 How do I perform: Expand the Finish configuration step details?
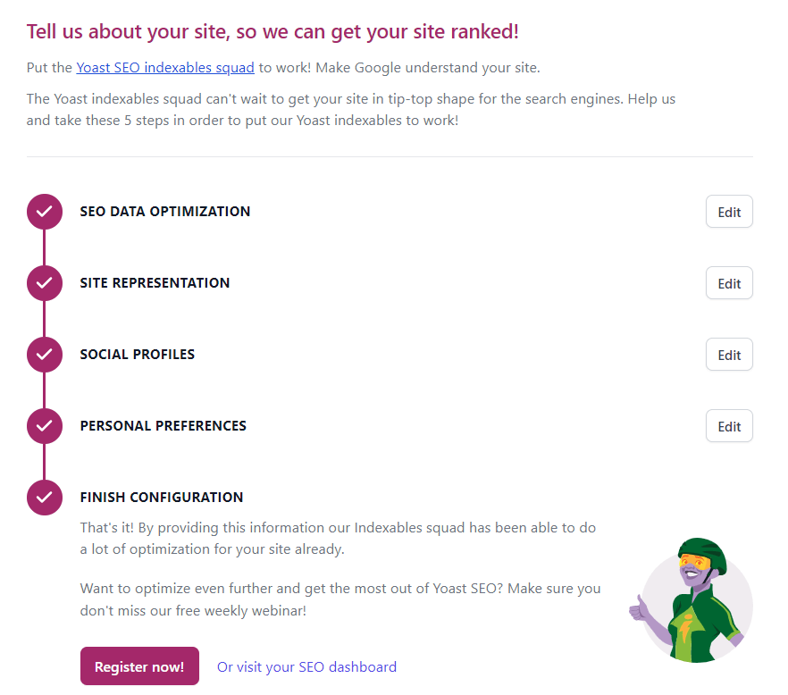pyautogui.click(x=163, y=498)
